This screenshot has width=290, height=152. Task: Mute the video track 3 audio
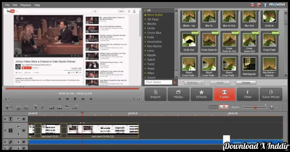(x=18, y=134)
